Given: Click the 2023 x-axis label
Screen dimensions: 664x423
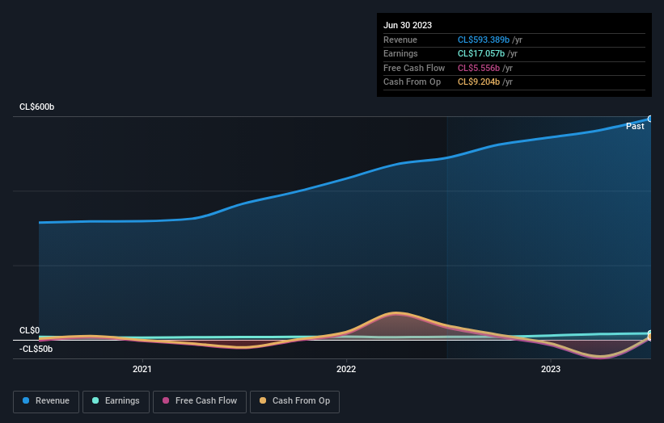Looking at the screenshot, I should (551, 369).
